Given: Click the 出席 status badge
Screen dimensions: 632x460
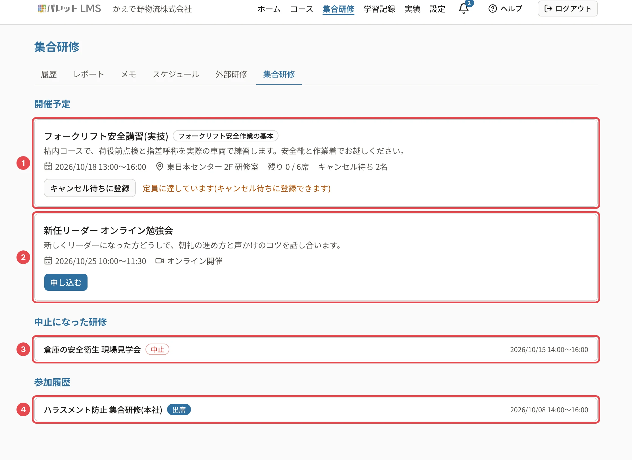Looking at the screenshot, I should (x=179, y=410).
